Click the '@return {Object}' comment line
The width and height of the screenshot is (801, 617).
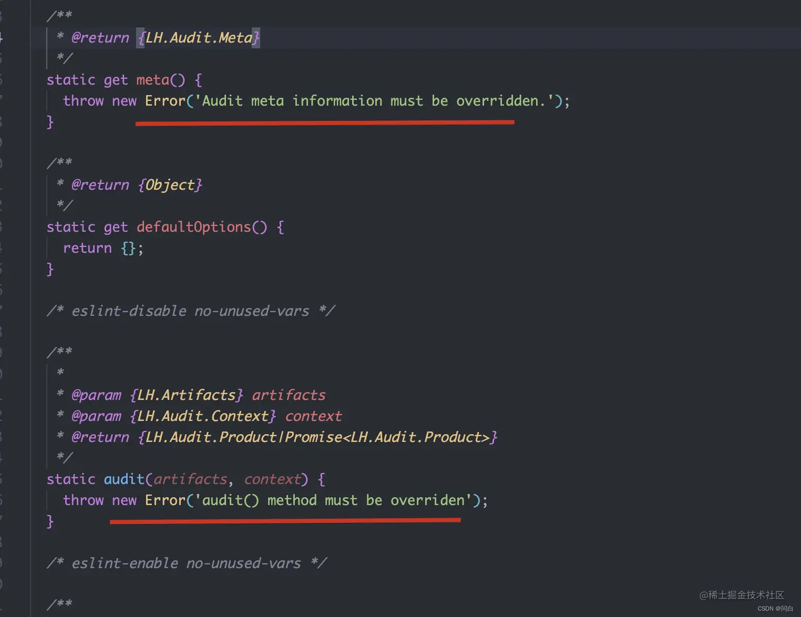(129, 185)
